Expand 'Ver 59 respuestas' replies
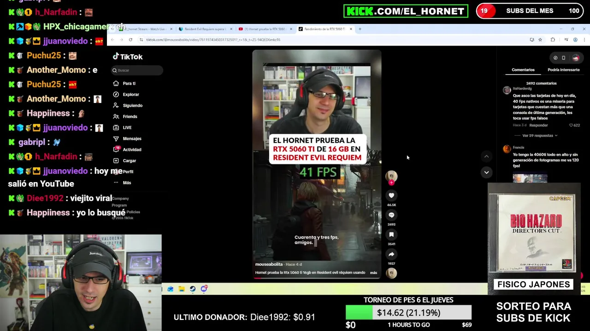This screenshot has width=590, height=331. coord(540,136)
